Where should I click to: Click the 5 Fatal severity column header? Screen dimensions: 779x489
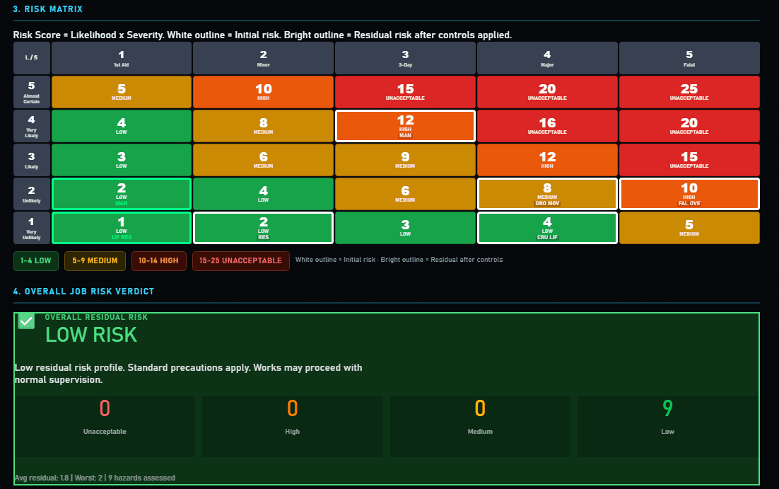(689, 58)
